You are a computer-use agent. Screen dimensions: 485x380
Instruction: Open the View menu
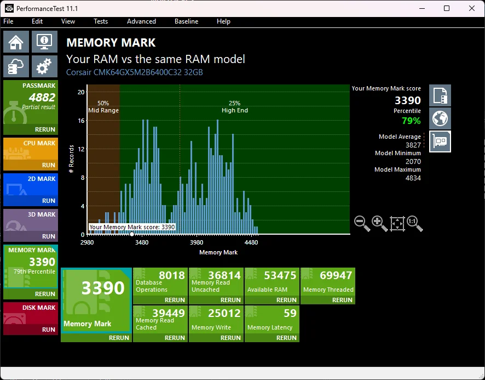click(x=68, y=21)
